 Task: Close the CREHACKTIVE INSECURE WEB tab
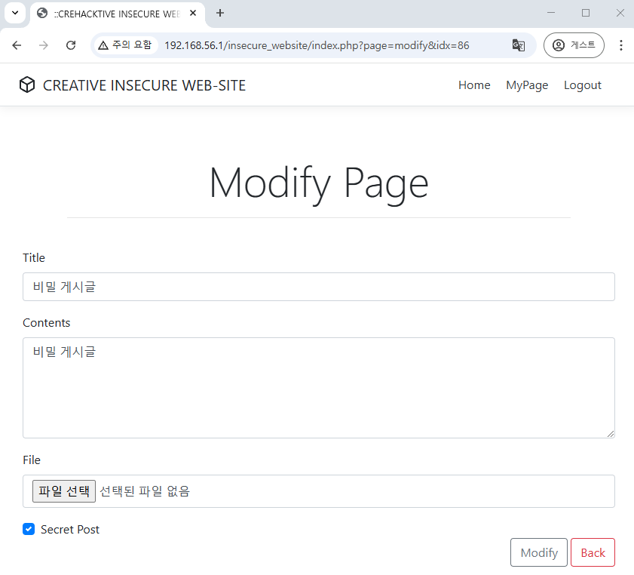193,14
